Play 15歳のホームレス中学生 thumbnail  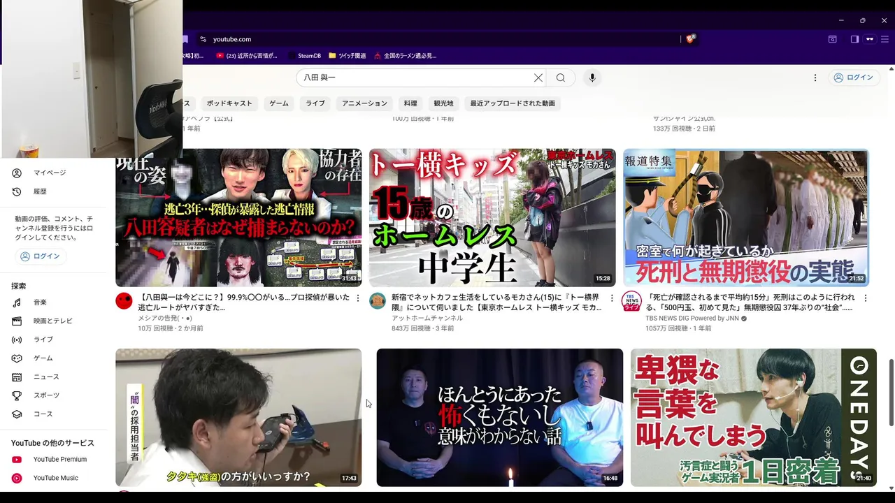pos(492,217)
